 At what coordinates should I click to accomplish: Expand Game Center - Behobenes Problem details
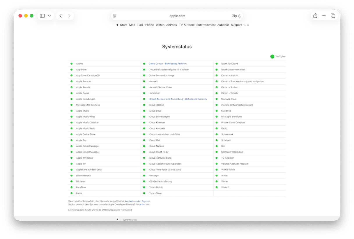[x=167, y=64]
